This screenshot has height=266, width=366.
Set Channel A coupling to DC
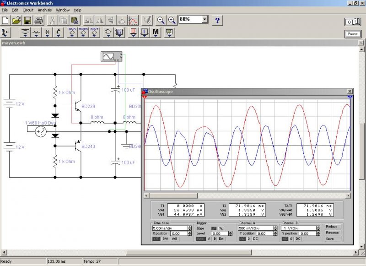click(254, 239)
